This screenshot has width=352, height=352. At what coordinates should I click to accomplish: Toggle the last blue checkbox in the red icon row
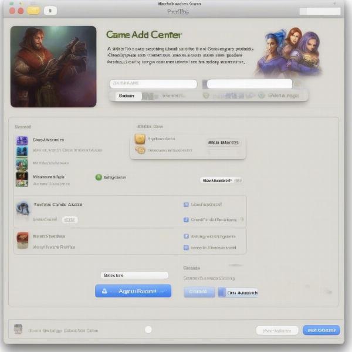(x=186, y=248)
